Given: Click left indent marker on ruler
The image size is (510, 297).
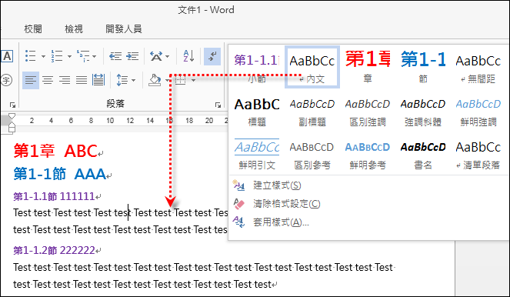Looking at the screenshot, I should pyautogui.click(x=12, y=129).
